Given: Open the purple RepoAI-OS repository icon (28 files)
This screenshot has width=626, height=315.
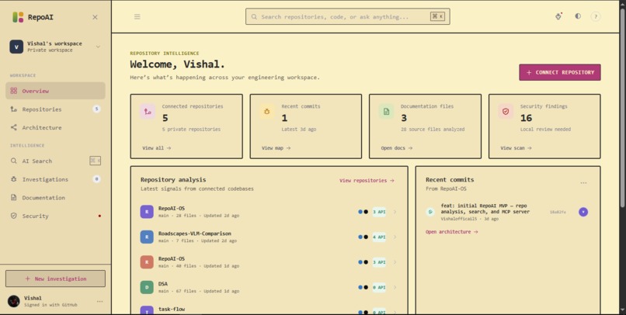Looking at the screenshot, I should click(x=147, y=212).
